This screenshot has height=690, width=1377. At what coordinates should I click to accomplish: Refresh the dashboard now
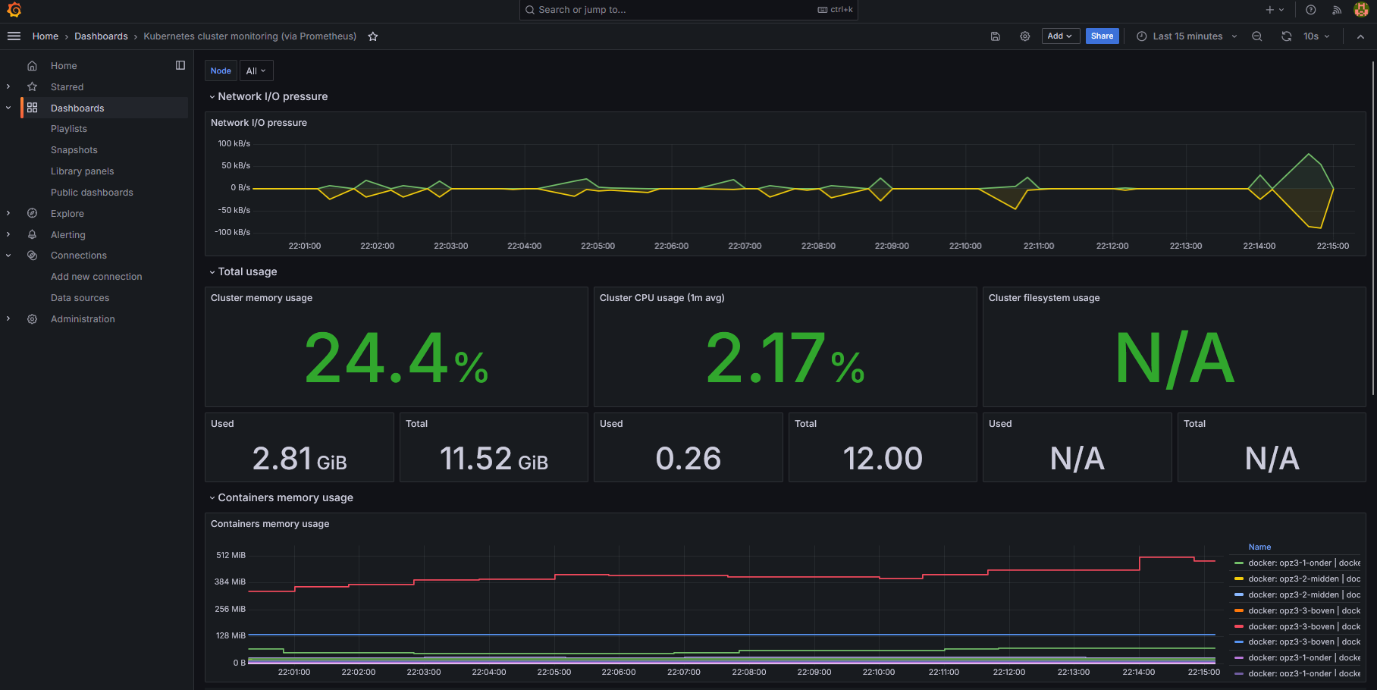coord(1287,36)
